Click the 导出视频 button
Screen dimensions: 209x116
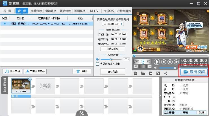coord(194,72)
